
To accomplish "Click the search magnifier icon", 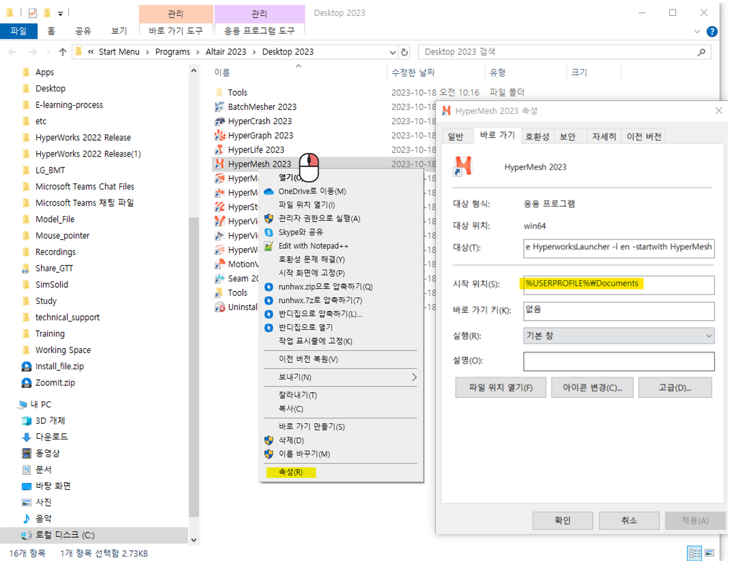I will coord(702,52).
